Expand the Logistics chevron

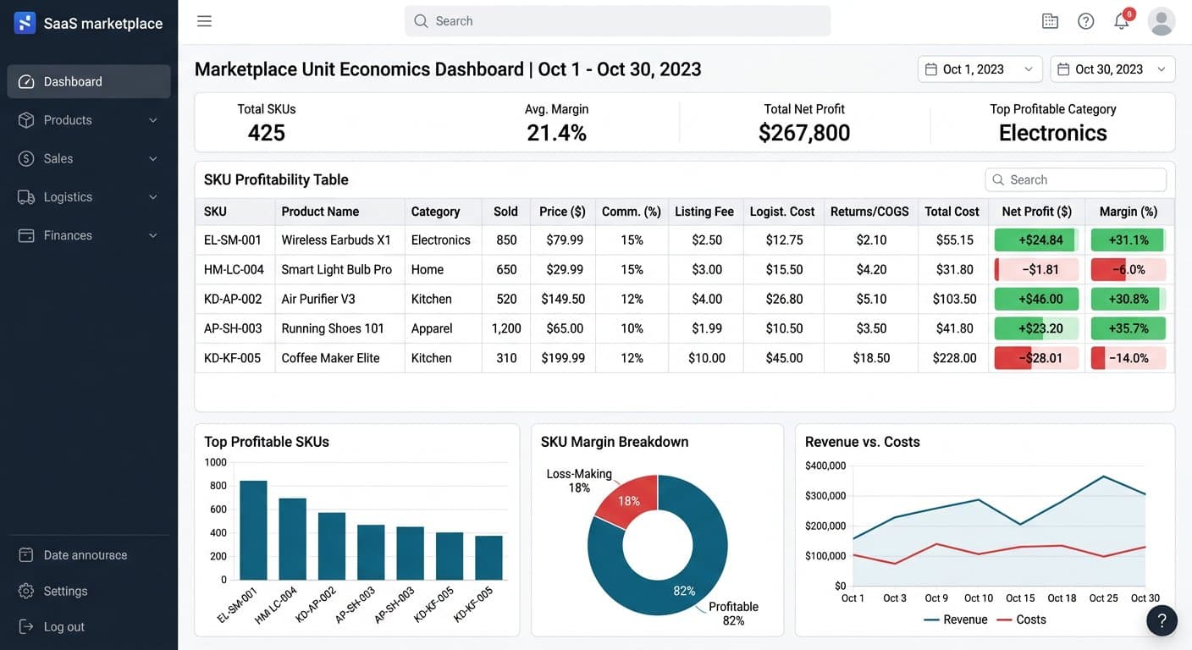pos(153,197)
